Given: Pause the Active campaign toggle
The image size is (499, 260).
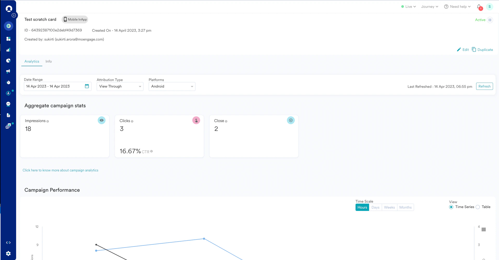Looking at the screenshot, I should click(x=490, y=20).
